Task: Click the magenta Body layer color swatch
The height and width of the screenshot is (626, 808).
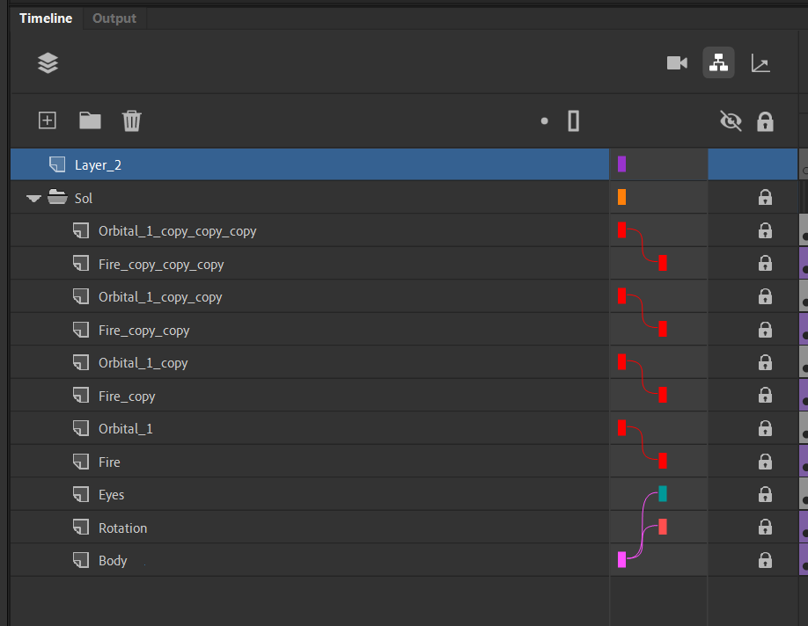Action: tap(621, 560)
